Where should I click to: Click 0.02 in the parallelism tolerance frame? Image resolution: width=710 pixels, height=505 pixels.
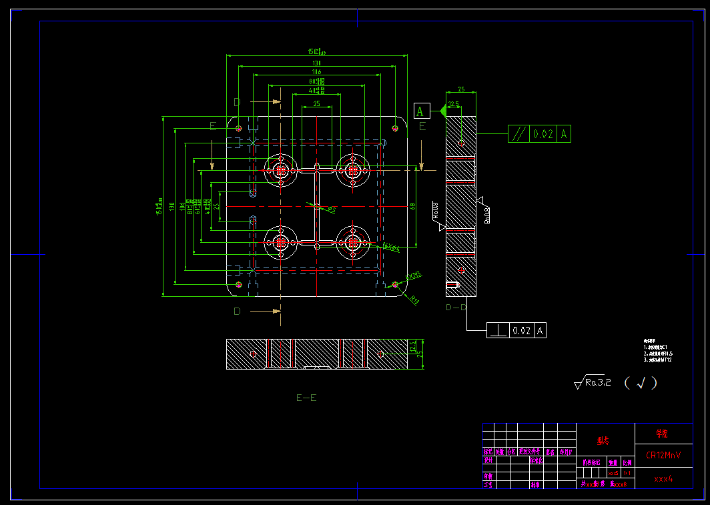click(x=543, y=134)
